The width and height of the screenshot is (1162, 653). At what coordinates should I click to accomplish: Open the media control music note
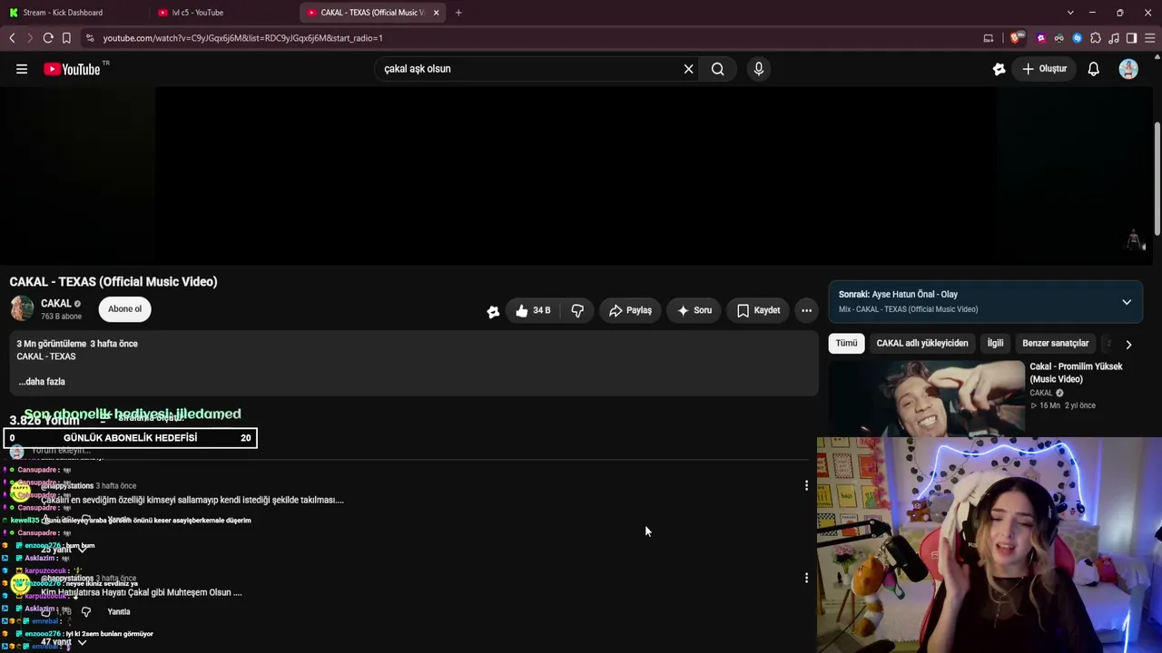[1114, 38]
